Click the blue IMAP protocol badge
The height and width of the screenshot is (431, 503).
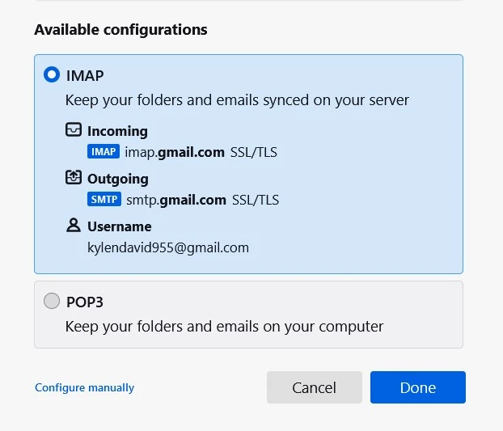[x=104, y=151]
